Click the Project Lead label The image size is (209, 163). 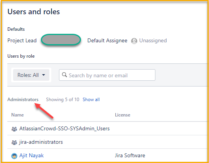pyautogui.click(x=22, y=40)
